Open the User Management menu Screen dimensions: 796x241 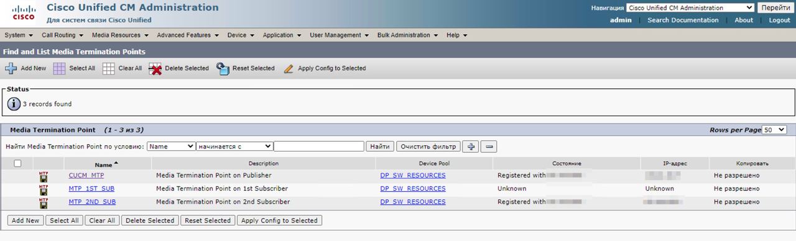[340, 35]
